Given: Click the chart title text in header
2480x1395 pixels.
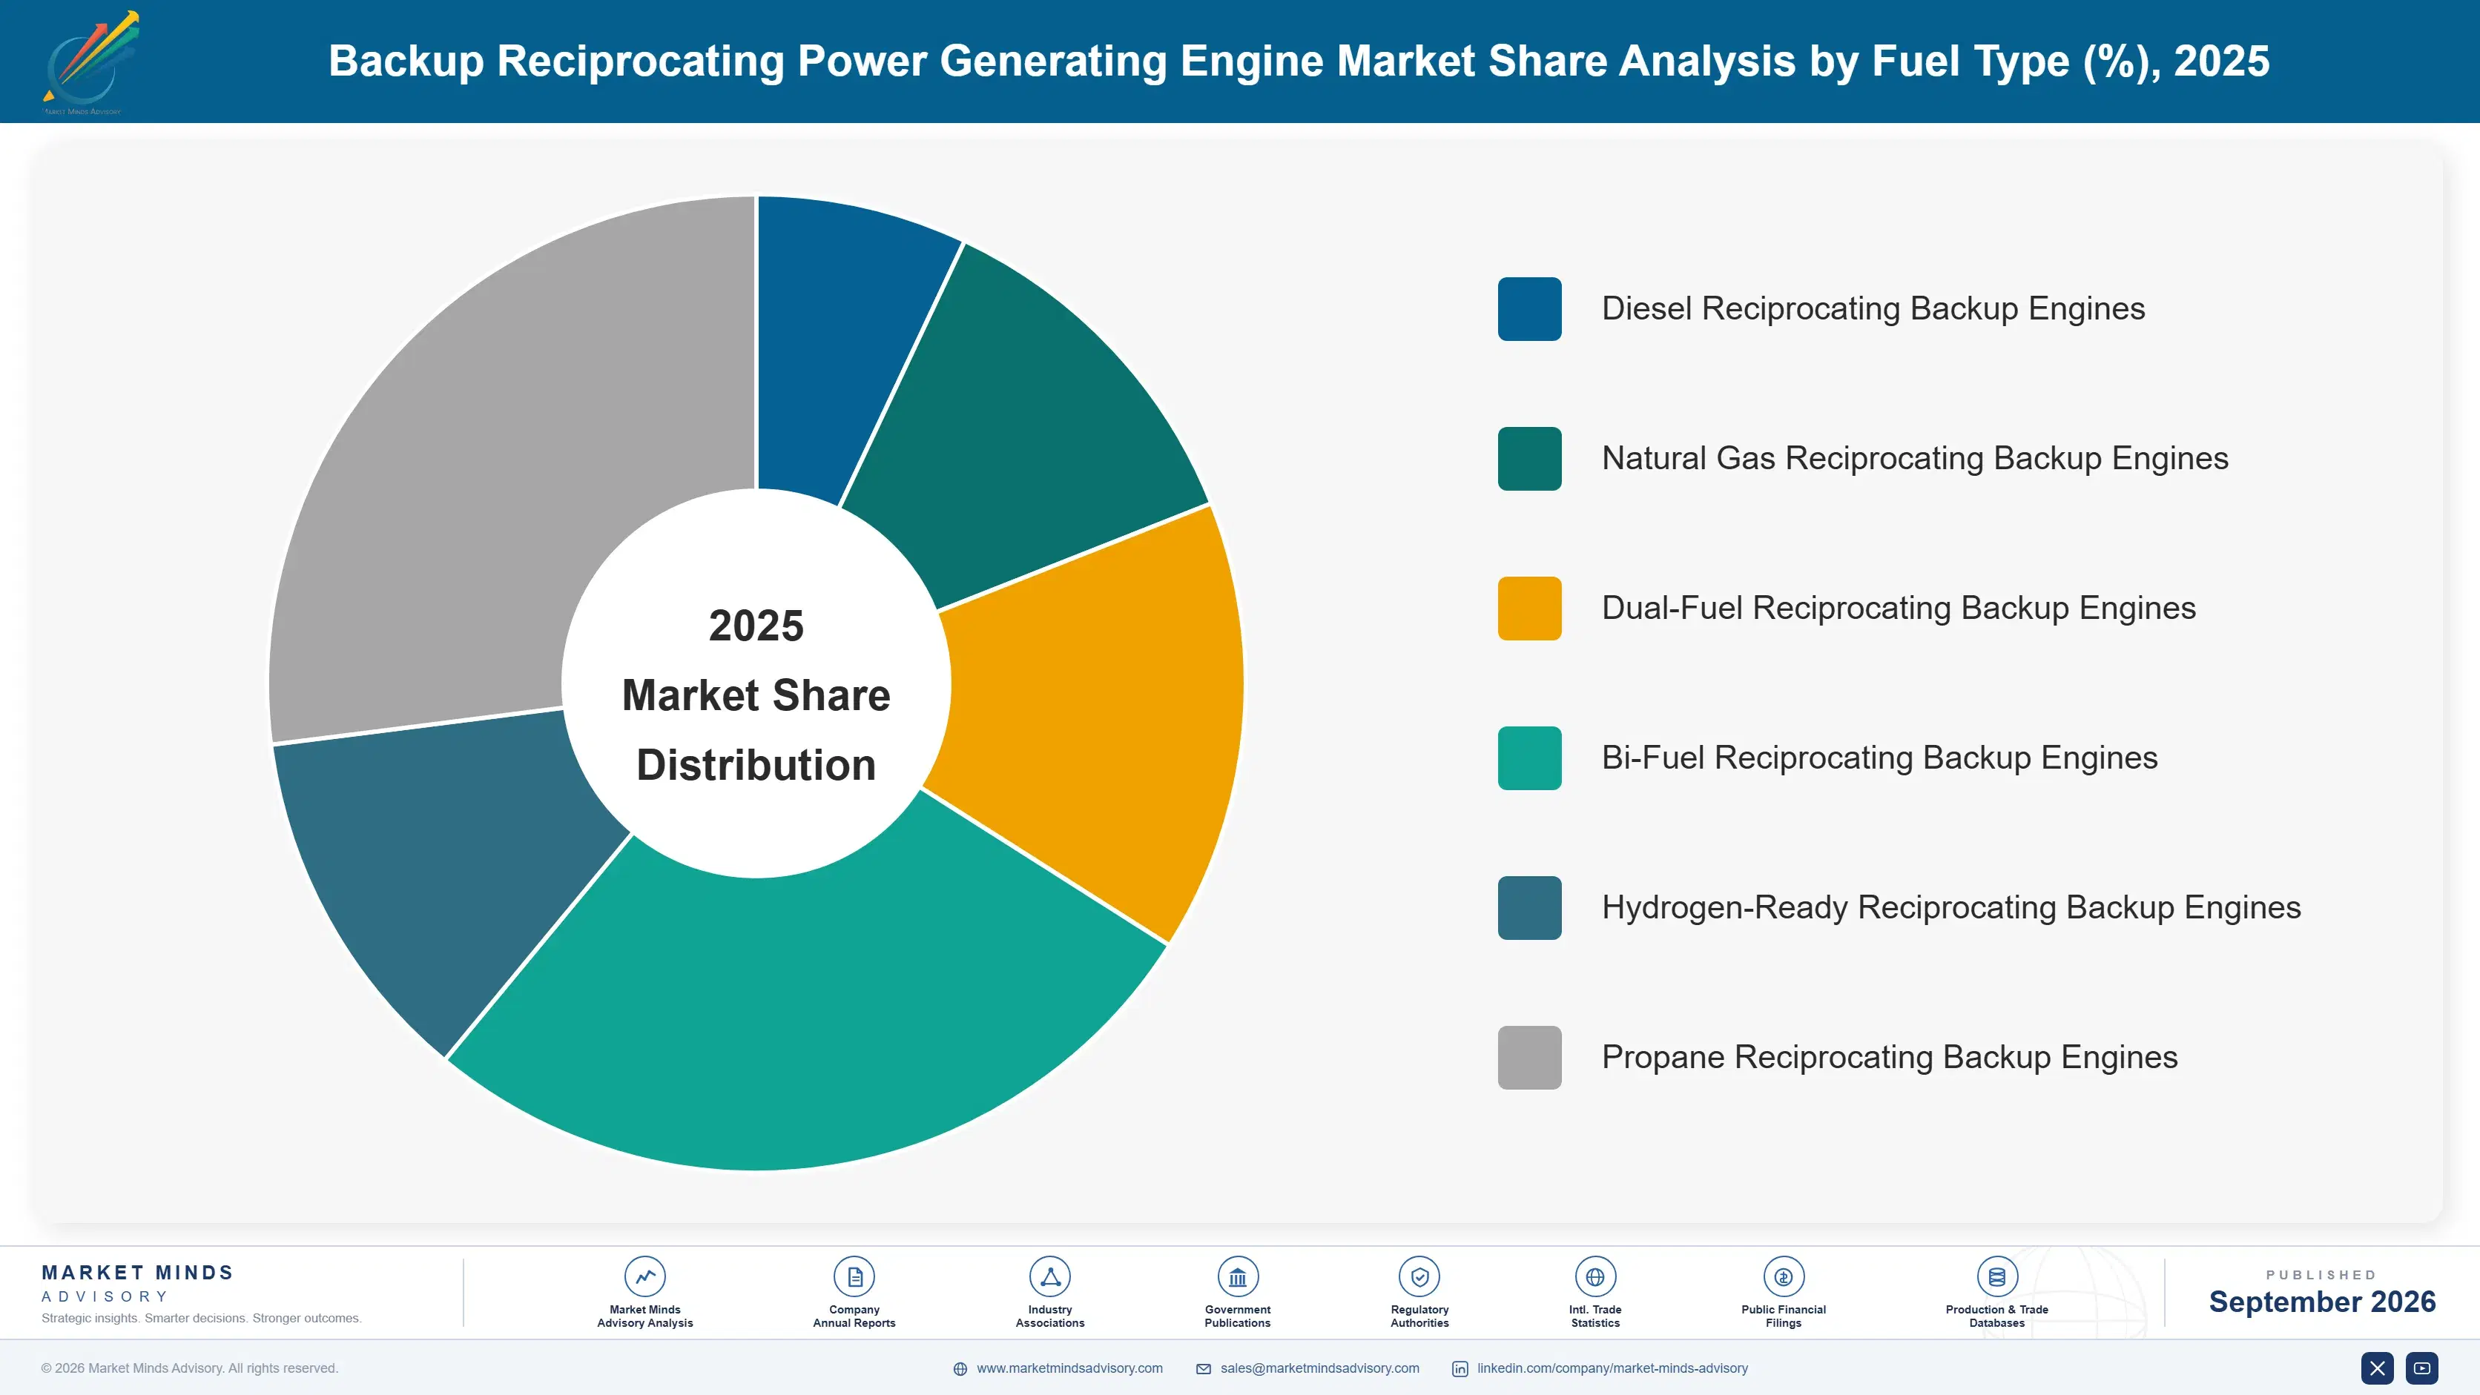Looking at the screenshot, I should pos(1299,61).
